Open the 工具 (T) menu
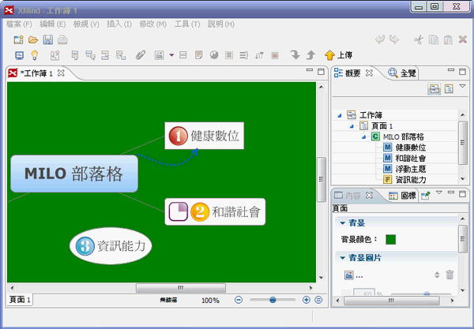 click(187, 24)
